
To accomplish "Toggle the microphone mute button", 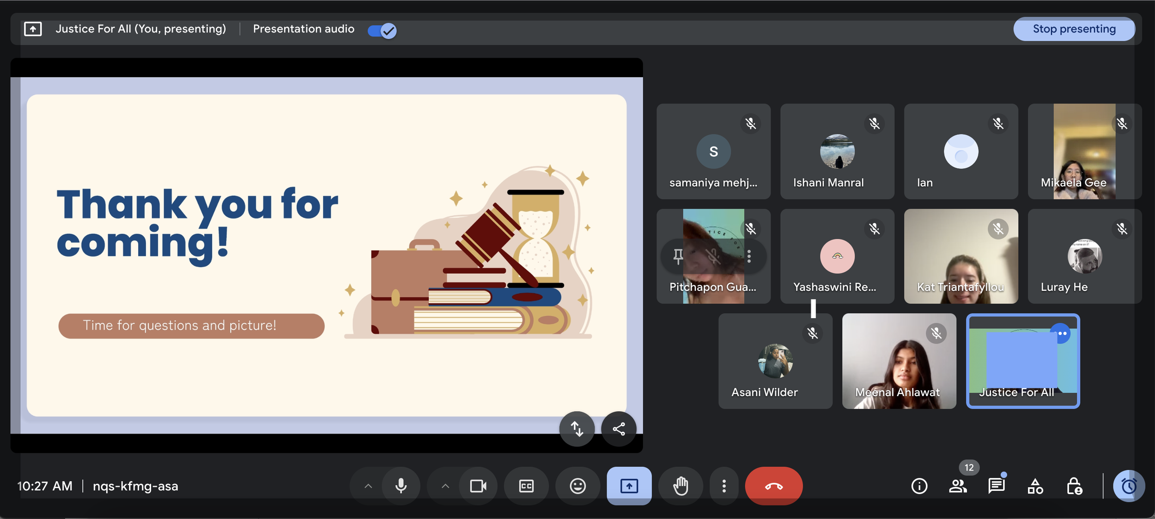I will 401,486.
